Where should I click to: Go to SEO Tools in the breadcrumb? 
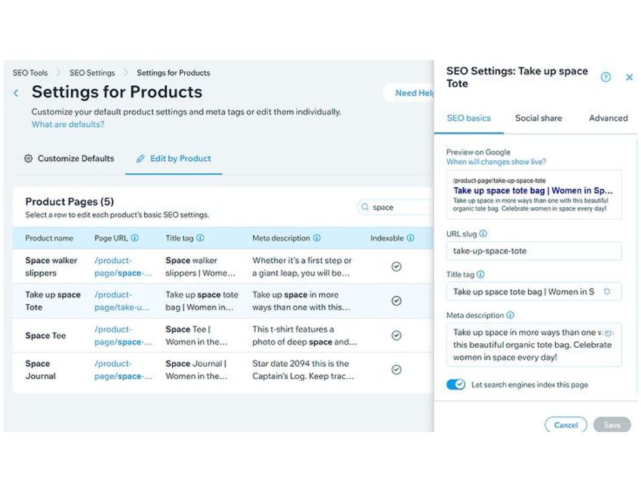tap(30, 73)
